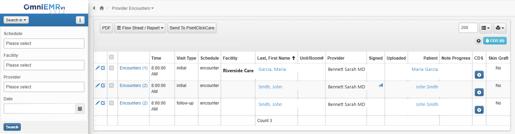Check the follow-up Smith, John row checkbox

[111, 103]
